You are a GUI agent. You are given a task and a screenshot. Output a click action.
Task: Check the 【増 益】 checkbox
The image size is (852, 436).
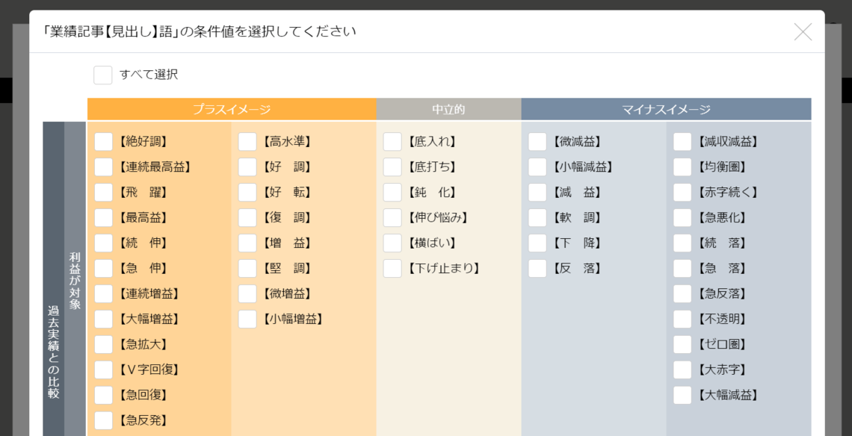tap(247, 243)
